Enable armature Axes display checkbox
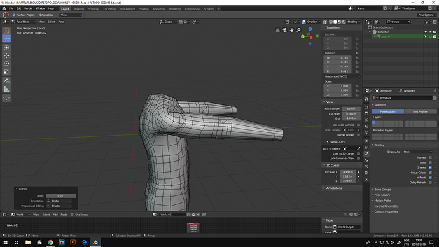Image resolution: width=439 pixels, height=247 pixels. (x=430, y=162)
